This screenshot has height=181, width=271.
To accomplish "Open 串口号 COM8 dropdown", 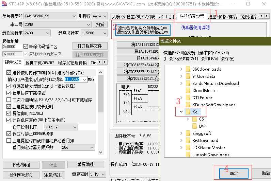I will pos(57,24).
